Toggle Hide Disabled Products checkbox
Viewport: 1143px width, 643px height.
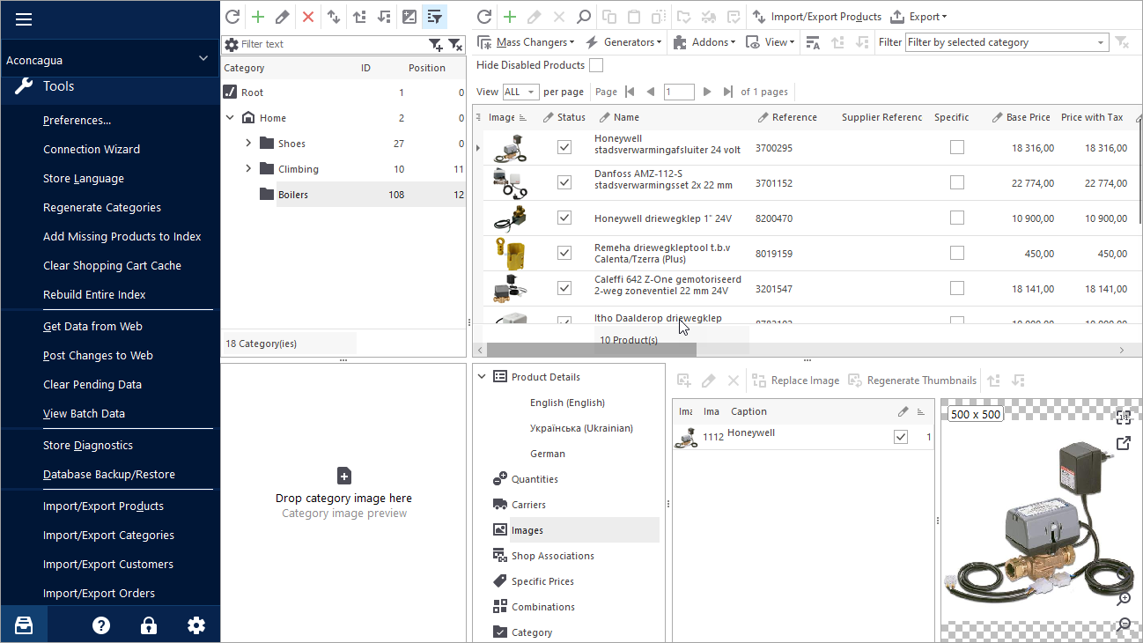[596, 65]
